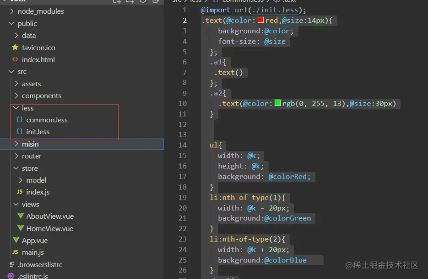
Task: Click the 'height: @k;' declaration
Action: click(x=241, y=166)
